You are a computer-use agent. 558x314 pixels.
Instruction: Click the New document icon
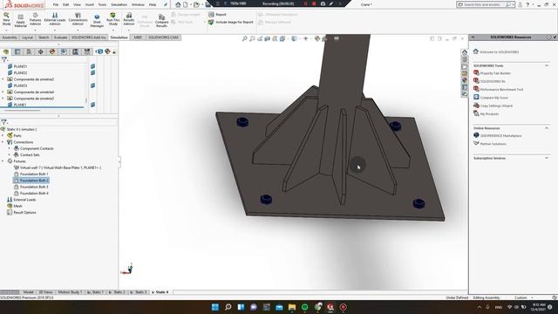coord(186,4)
